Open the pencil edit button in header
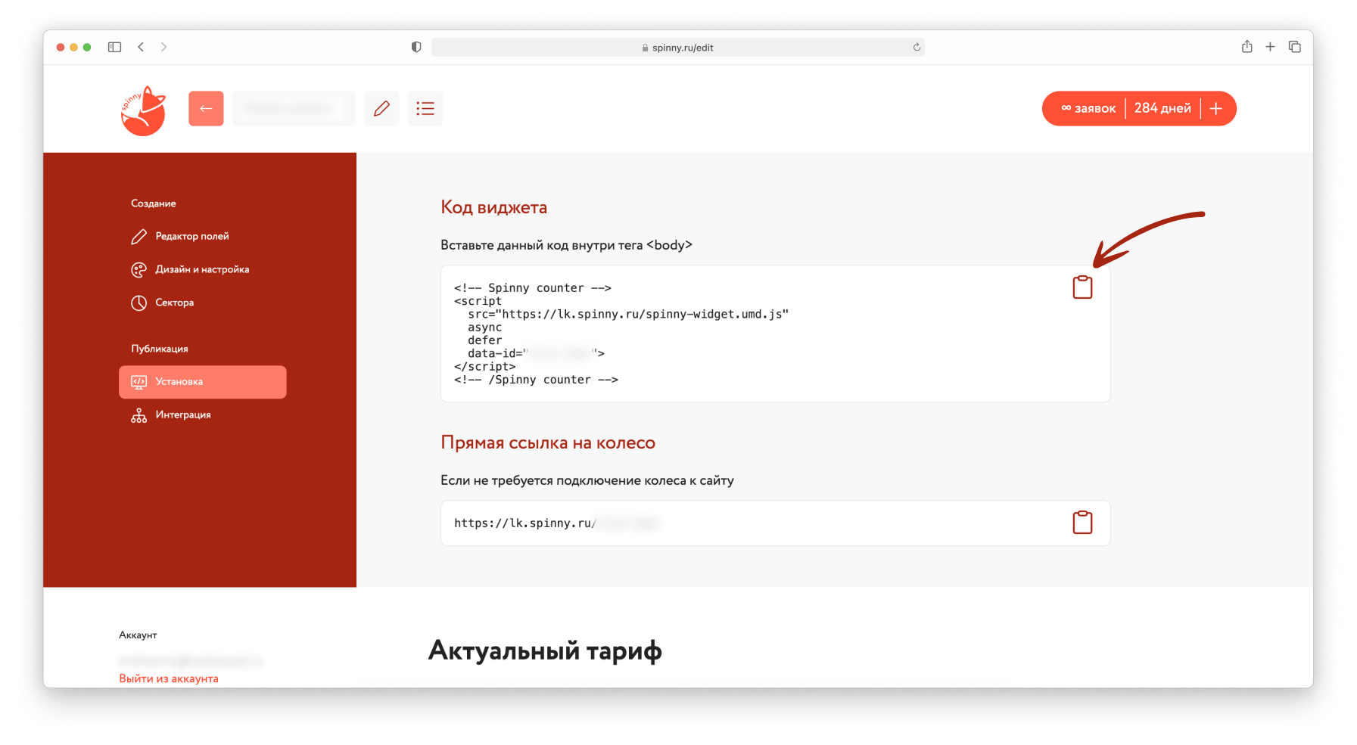Screen dimensions: 1357x745 pos(381,108)
